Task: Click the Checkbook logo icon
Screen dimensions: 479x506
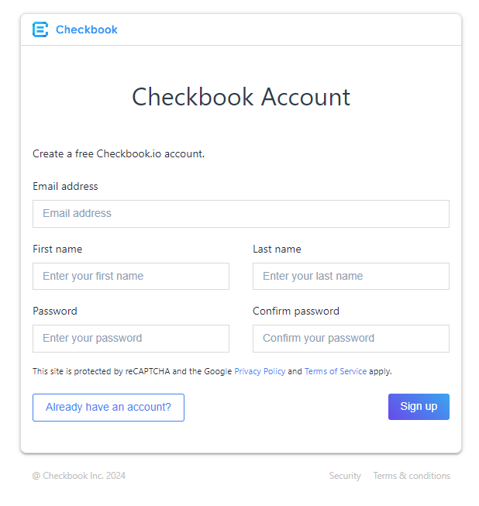Action: pos(40,29)
